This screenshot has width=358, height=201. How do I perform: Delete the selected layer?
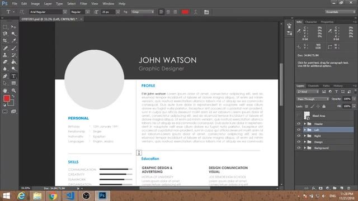348,188
